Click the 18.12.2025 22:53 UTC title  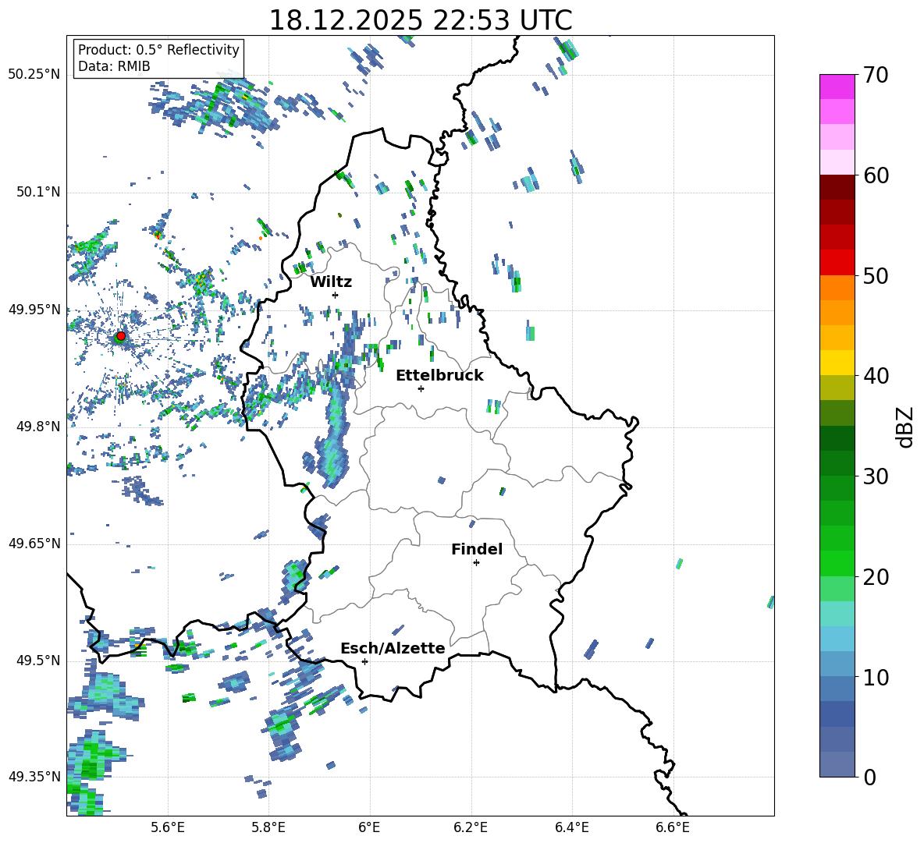[420, 20]
